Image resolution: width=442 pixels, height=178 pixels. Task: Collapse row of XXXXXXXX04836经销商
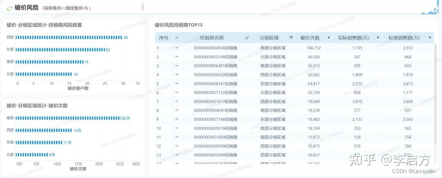(x=177, y=48)
